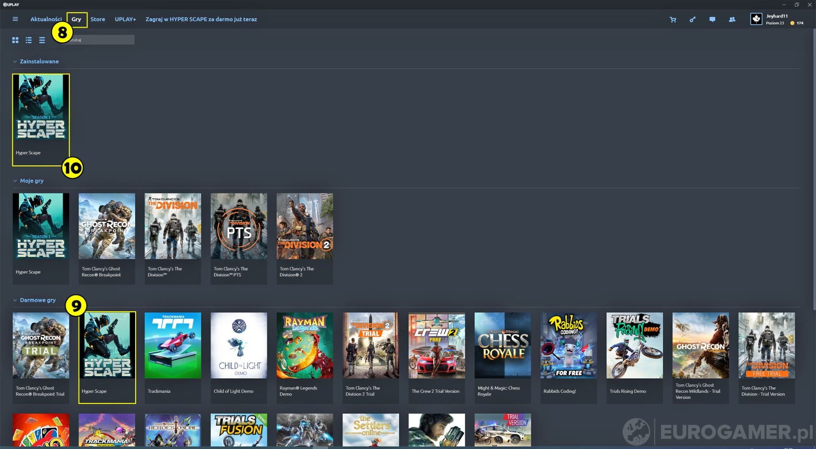Open the shopping cart
The width and height of the screenshot is (816, 449).
point(673,20)
